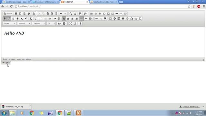
Task: Insert a Page Break
Action: coord(136,19)
